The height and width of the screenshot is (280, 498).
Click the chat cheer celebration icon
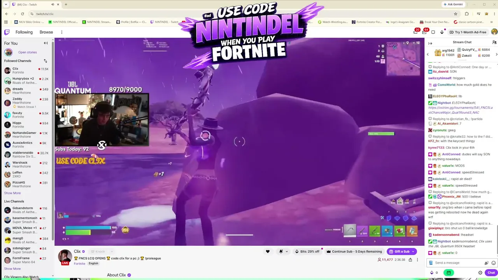pos(486,263)
